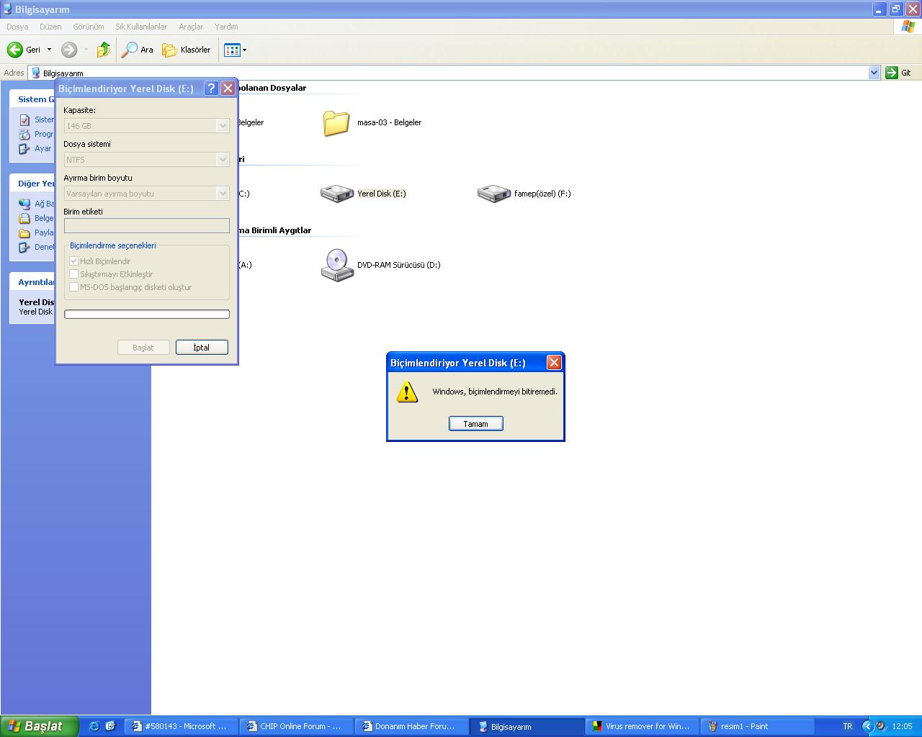Click the warning triangle icon in dialog
The image size is (922, 737).
coord(407,392)
